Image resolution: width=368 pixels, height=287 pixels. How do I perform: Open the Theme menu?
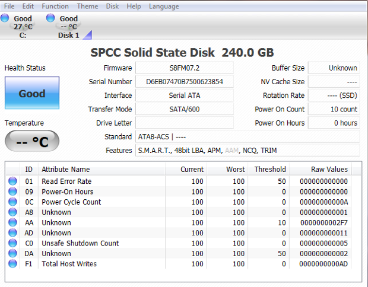[x=87, y=7]
